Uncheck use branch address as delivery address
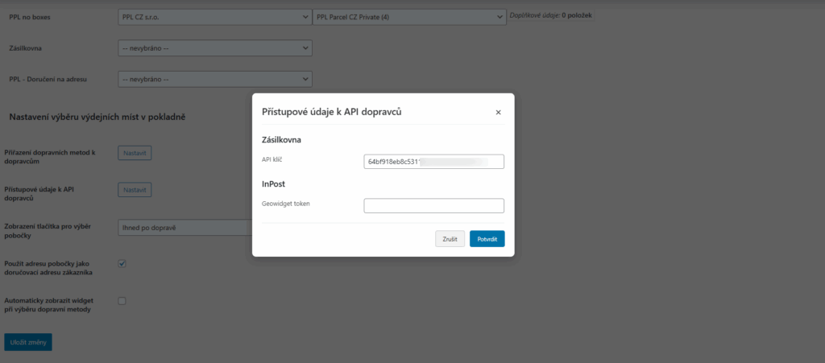The image size is (825, 363). pos(122,264)
